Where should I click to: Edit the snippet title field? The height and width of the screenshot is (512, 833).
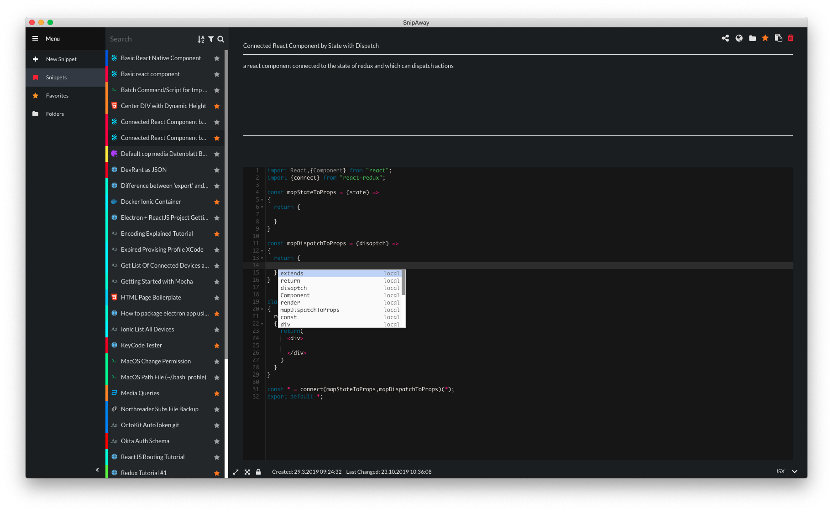518,46
